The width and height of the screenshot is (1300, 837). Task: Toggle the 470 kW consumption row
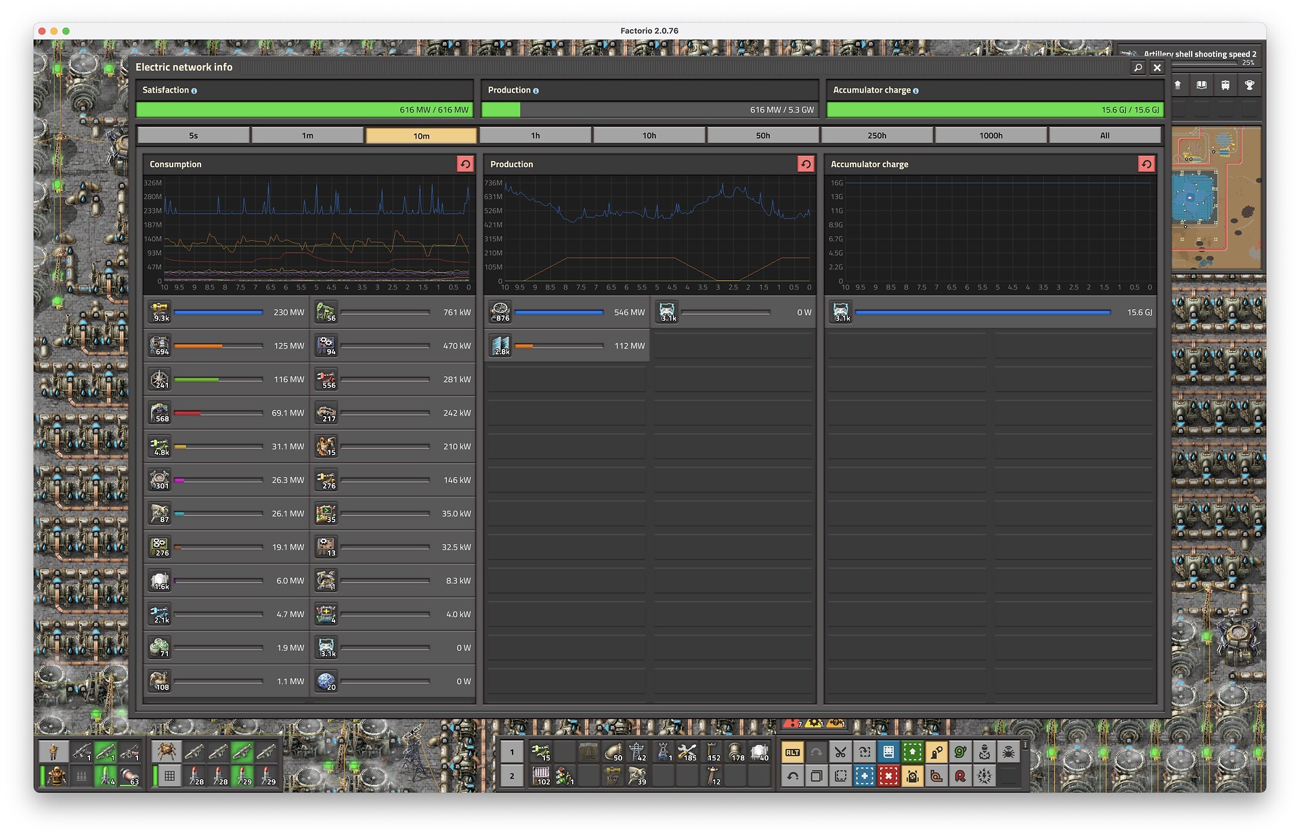[x=393, y=346]
